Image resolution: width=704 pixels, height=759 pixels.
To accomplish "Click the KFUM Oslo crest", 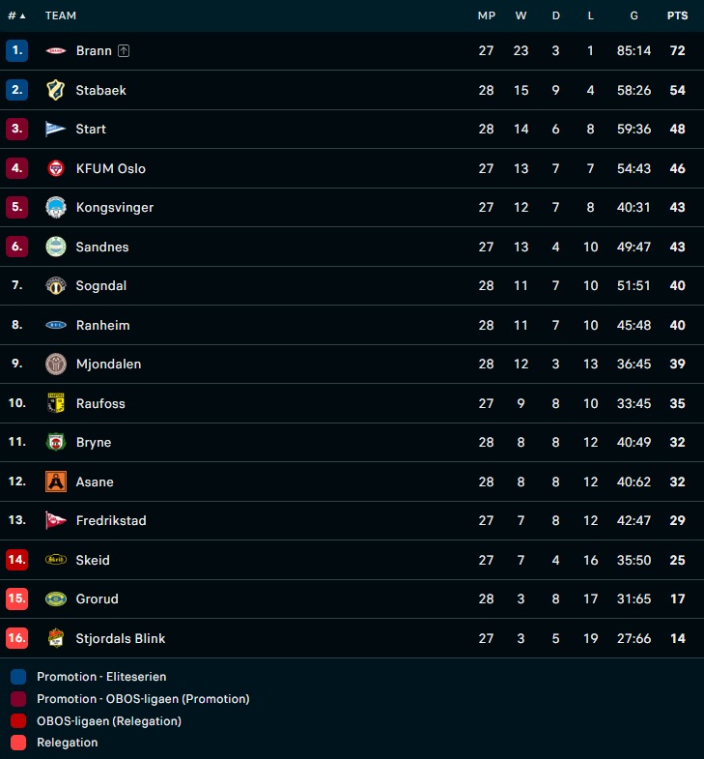I will [x=56, y=168].
